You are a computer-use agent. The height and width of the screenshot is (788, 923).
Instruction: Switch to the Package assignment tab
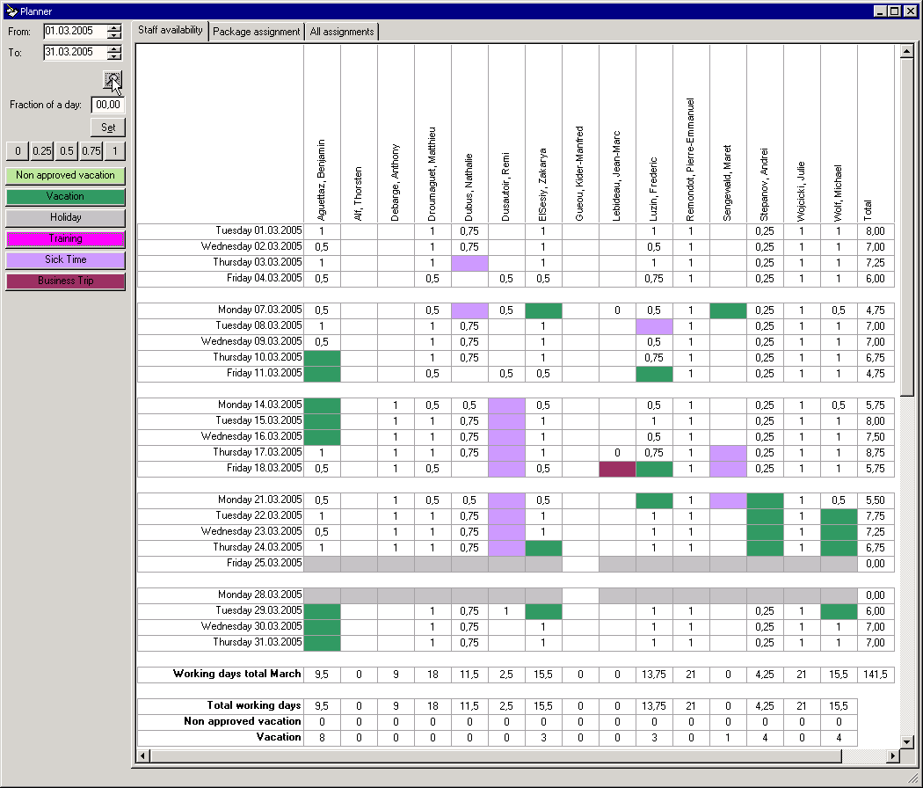[256, 32]
